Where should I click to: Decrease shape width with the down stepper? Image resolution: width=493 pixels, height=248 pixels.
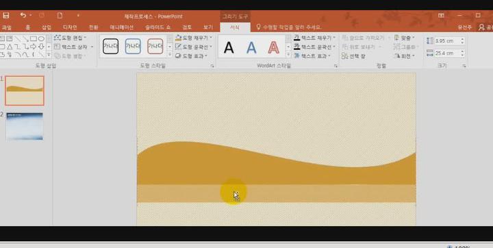(462, 55)
